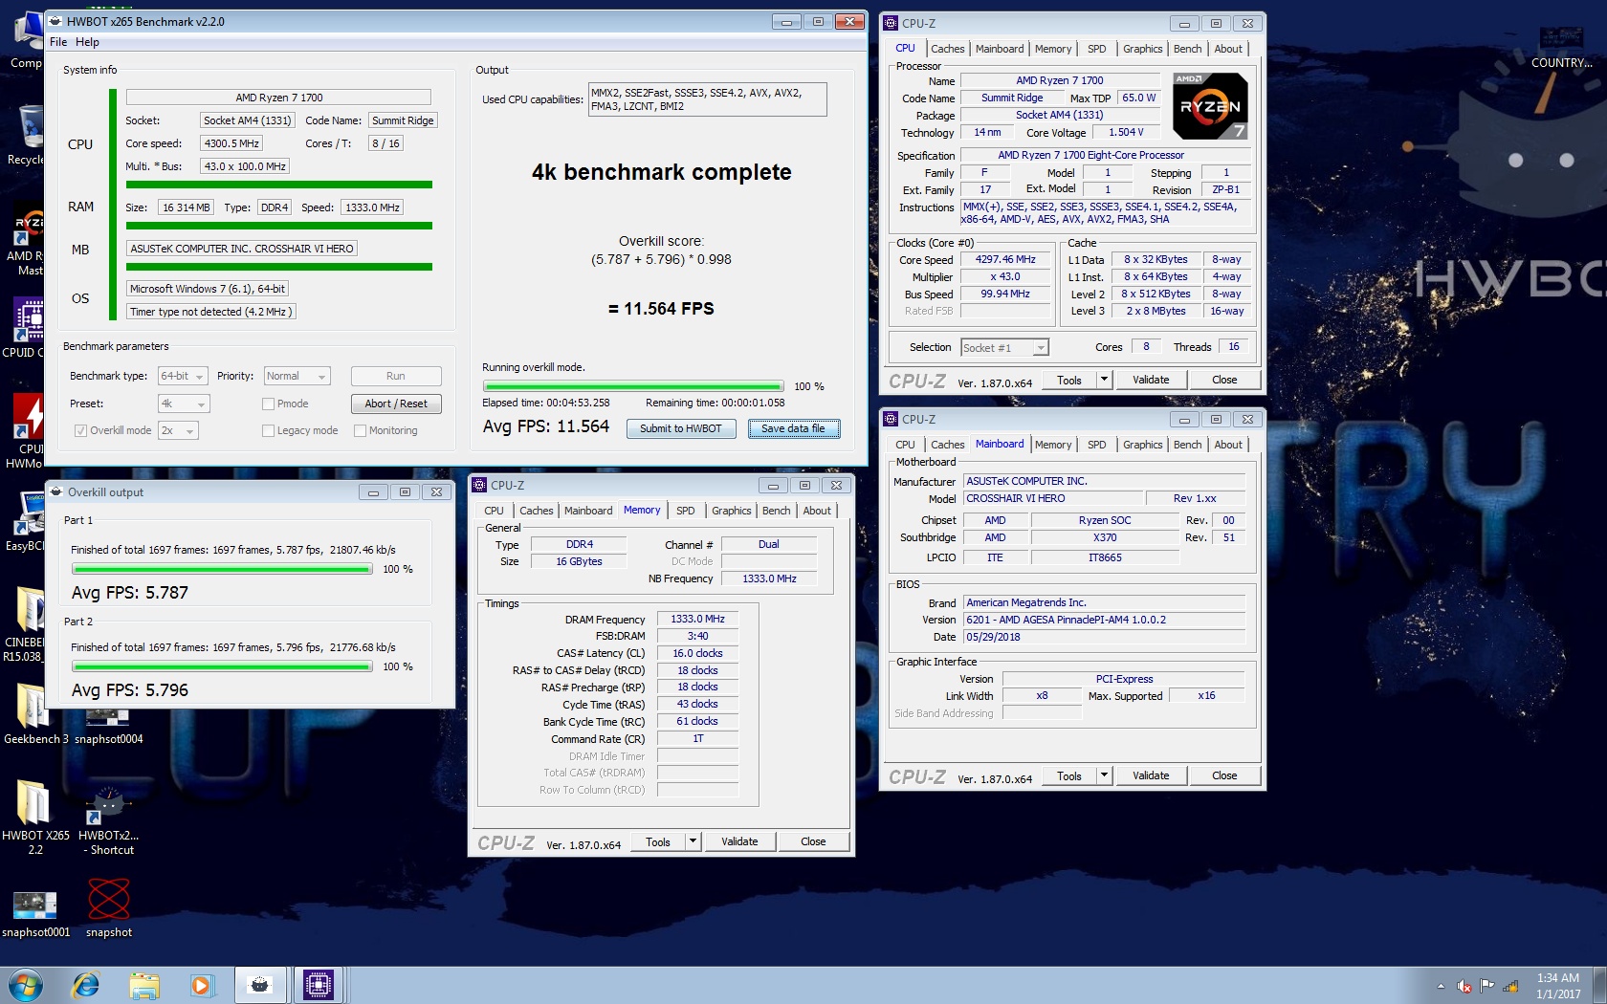Open Bench tab in top CPU-Z window

[x=1187, y=49]
